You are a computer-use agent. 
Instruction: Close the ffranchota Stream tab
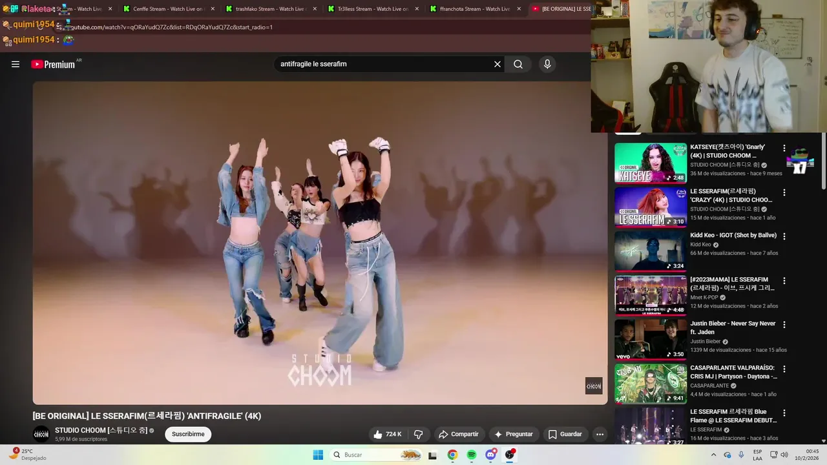point(519,9)
